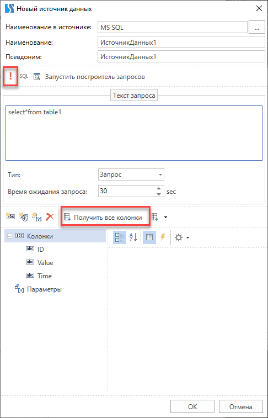This screenshot has height=418, width=268.
Task: Select the Value column in the tree
Action: [45, 263]
